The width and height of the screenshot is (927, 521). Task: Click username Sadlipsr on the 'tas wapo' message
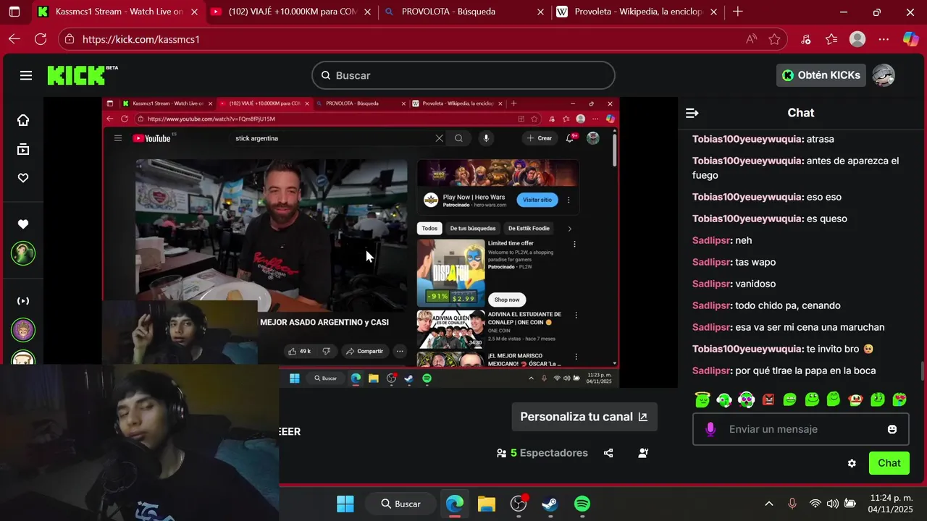pyautogui.click(x=711, y=262)
